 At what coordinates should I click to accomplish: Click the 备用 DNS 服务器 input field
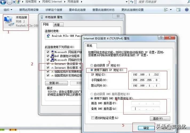click(146, 109)
